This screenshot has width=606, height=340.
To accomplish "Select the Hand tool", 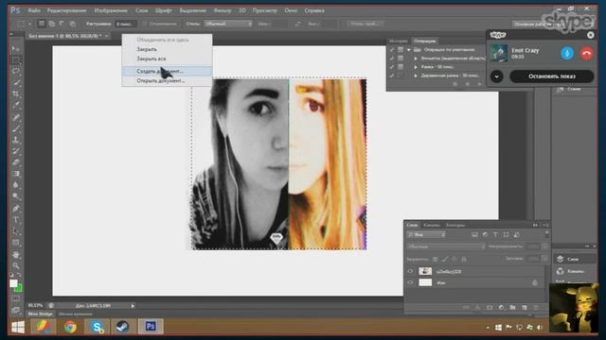I will tap(16, 254).
